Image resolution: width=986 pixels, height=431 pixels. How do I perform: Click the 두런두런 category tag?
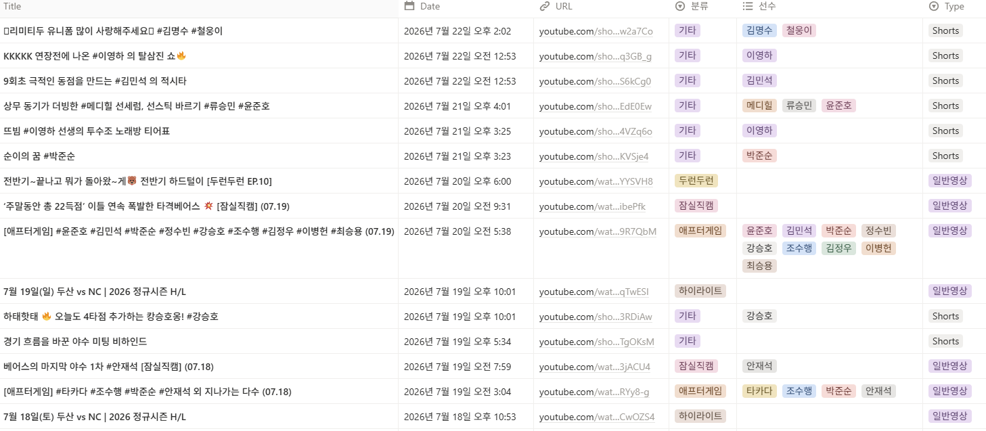pos(696,181)
